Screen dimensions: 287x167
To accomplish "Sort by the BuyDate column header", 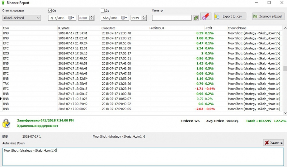I will click(79, 28).
